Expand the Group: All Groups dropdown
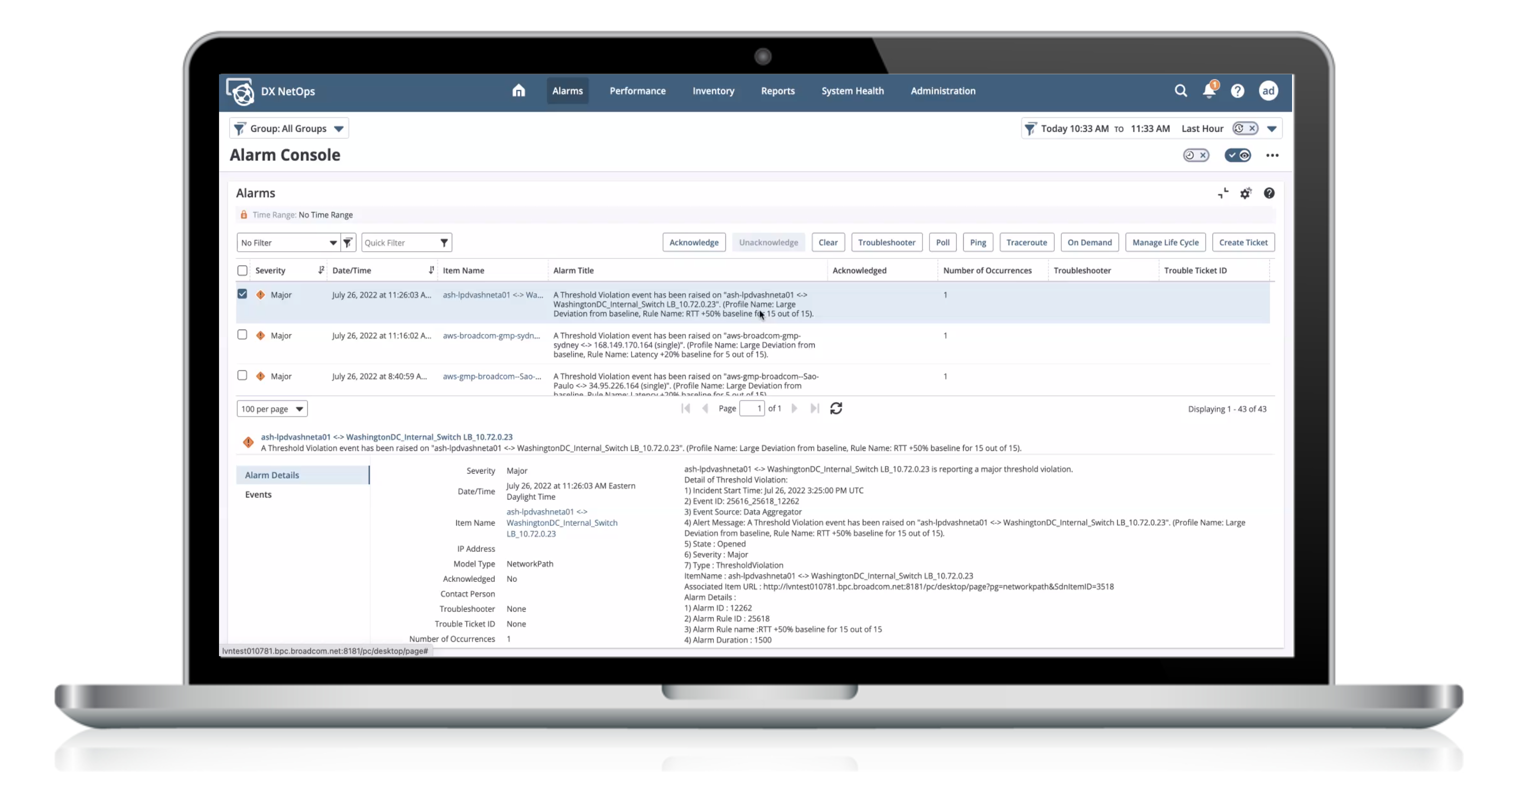The width and height of the screenshot is (1517, 795). (x=338, y=129)
